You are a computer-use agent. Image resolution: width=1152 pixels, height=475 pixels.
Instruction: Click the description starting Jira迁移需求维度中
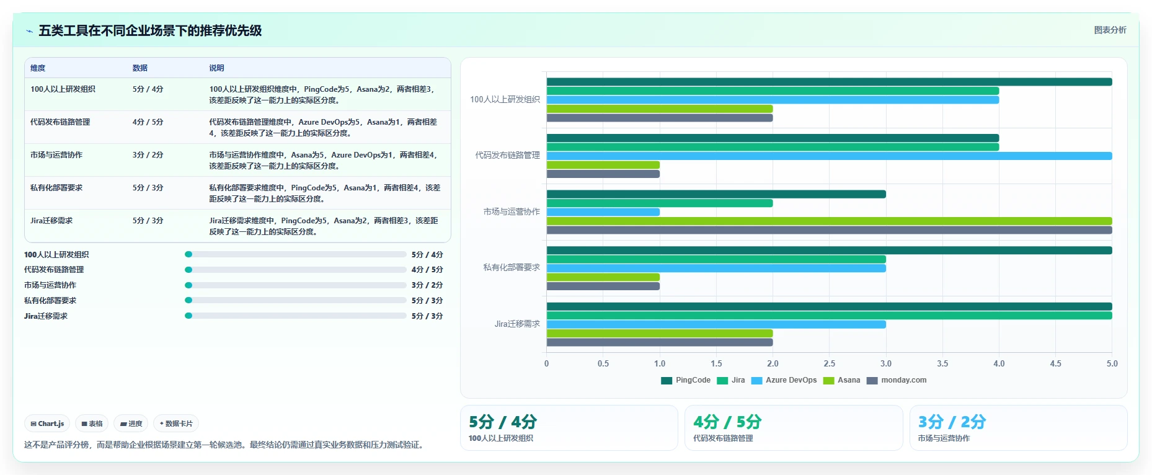(324, 226)
